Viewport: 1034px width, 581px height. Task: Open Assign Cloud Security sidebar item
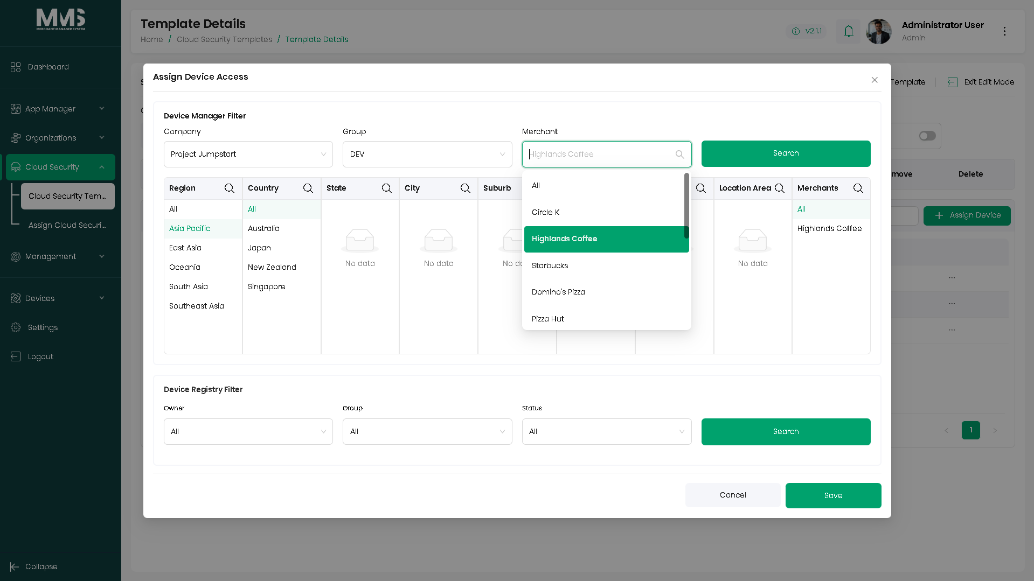pyautogui.click(x=68, y=225)
